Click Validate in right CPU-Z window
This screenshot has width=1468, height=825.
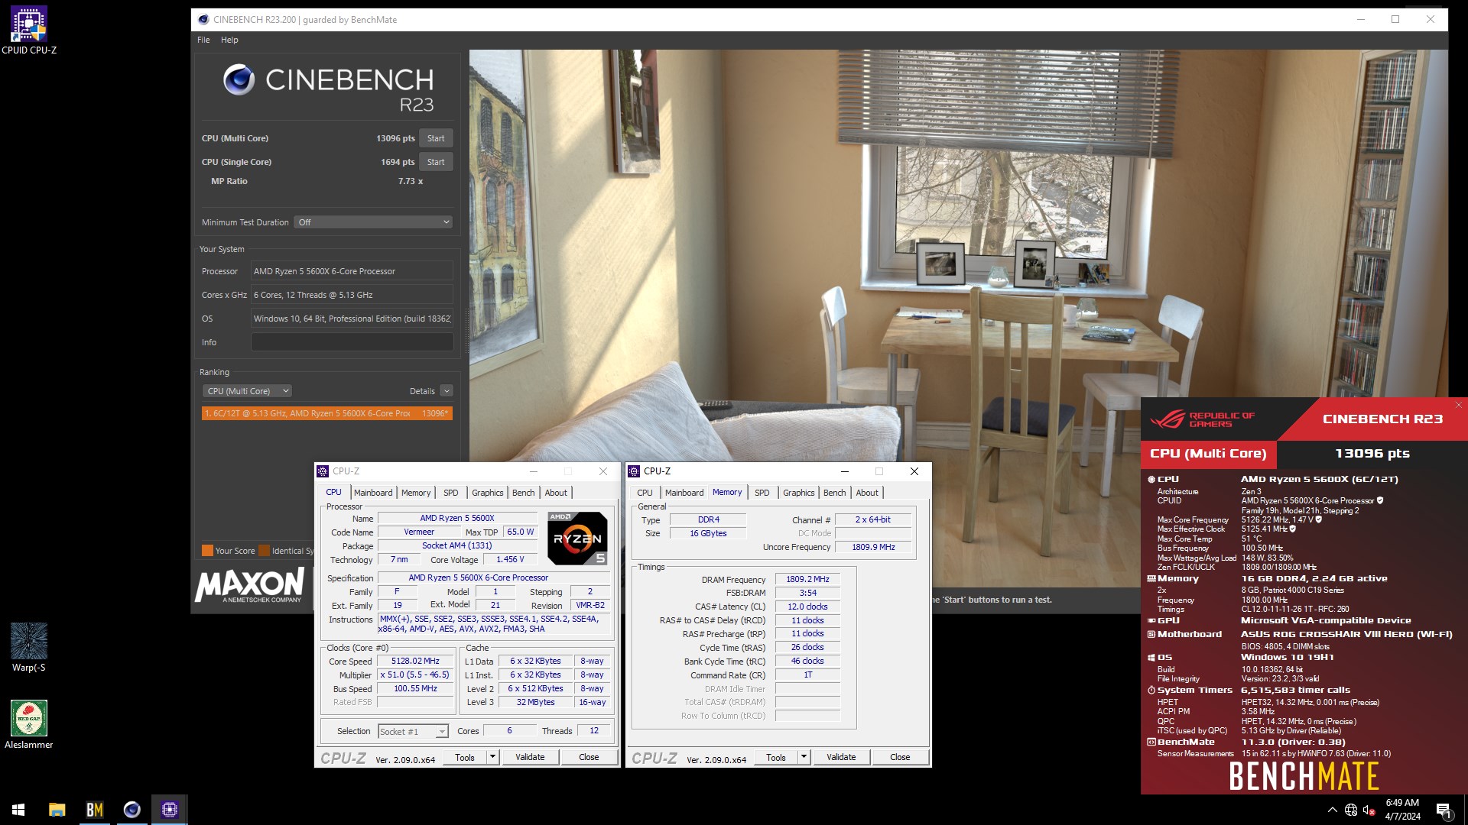click(841, 758)
